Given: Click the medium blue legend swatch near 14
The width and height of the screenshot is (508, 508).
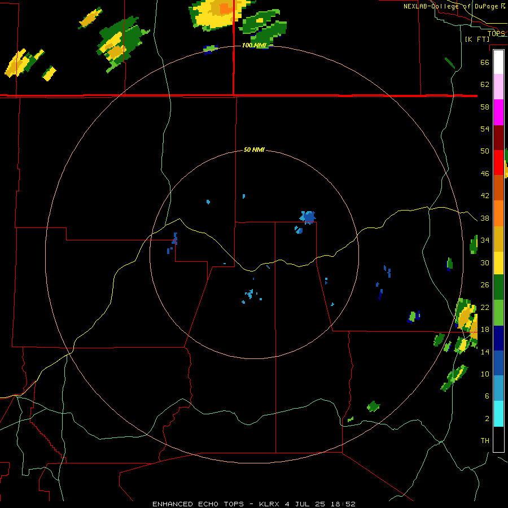Looking at the screenshot, I should click(498, 363).
